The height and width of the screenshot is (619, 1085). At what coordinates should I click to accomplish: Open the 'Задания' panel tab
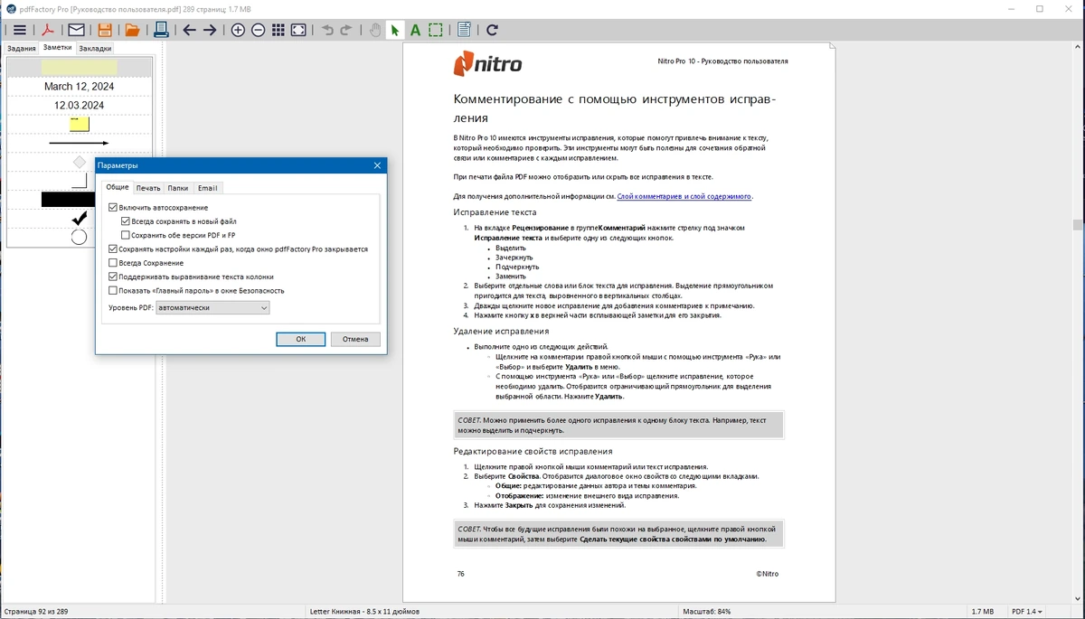tap(22, 48)
